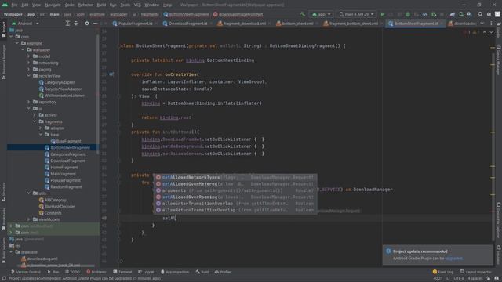Click the override gutter icon beside onCreateView
The width and height of the screenshot is (502, 282).
click(111, 74)
